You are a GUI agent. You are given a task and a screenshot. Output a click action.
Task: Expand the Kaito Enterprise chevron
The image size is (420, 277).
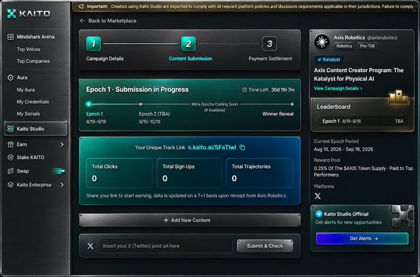pyautogui.click(x=62, y=185)
